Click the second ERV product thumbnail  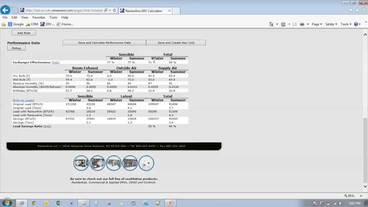pos(97,163)
